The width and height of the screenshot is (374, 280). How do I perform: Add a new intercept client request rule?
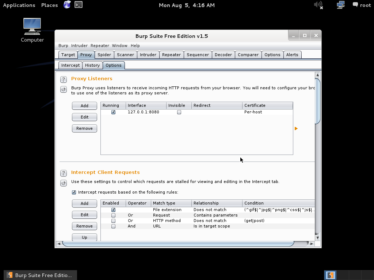[84, 203]
